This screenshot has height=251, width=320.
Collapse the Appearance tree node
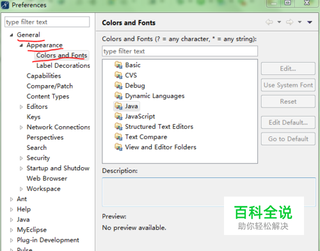(x=21, y=45)
